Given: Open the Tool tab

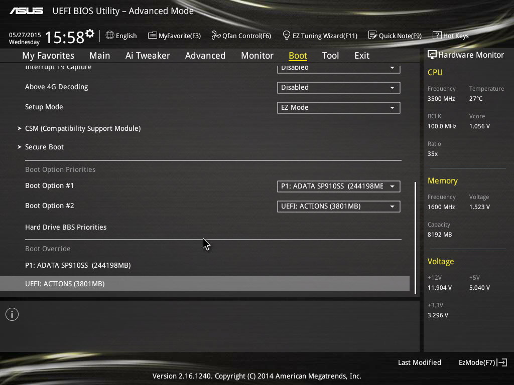Looking at the screenshot, I should (330, 56).
